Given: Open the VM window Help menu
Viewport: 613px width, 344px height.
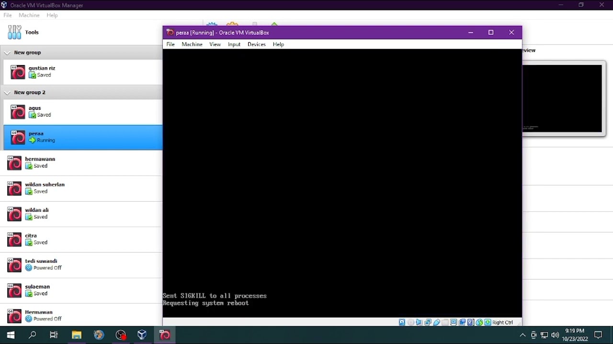Looking at the screenshot, I should pyautogui.click(x=278, y=44).
